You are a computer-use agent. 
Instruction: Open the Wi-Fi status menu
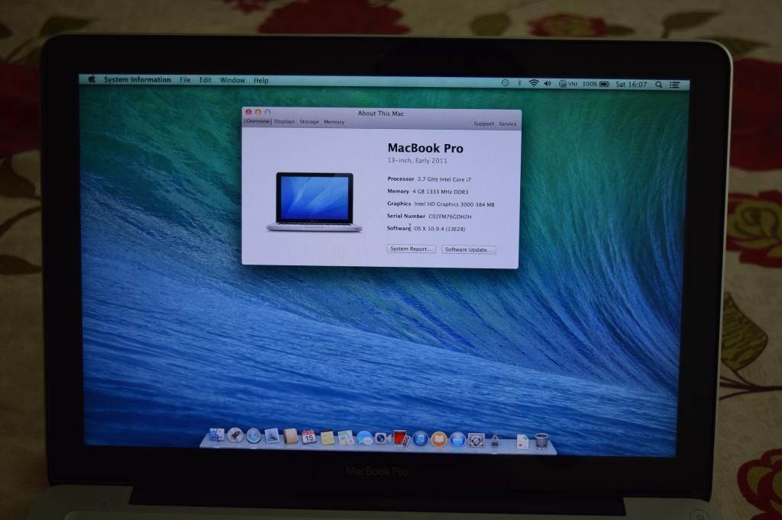click(x=533, y=82)
